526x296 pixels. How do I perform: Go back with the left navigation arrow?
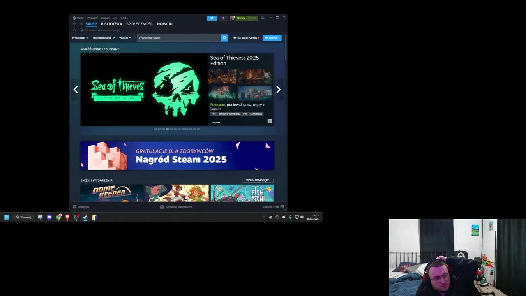tap(74, 24)
